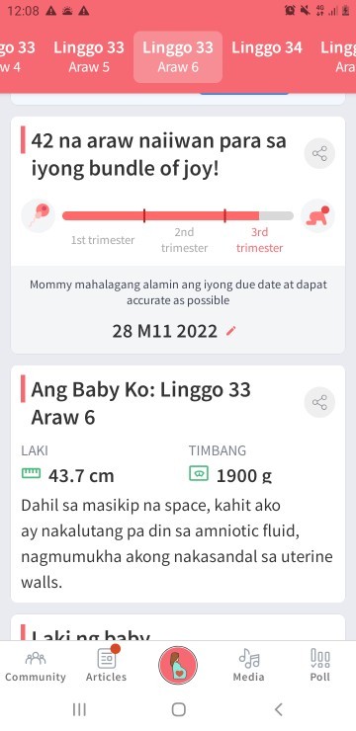Open the Poll section
The width and height of the screenshot is (356, 731).
[320, 666]
